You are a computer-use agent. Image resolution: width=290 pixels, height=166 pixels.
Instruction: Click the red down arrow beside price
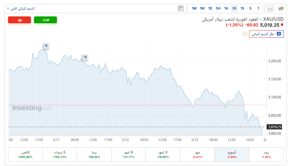[282, 25]
